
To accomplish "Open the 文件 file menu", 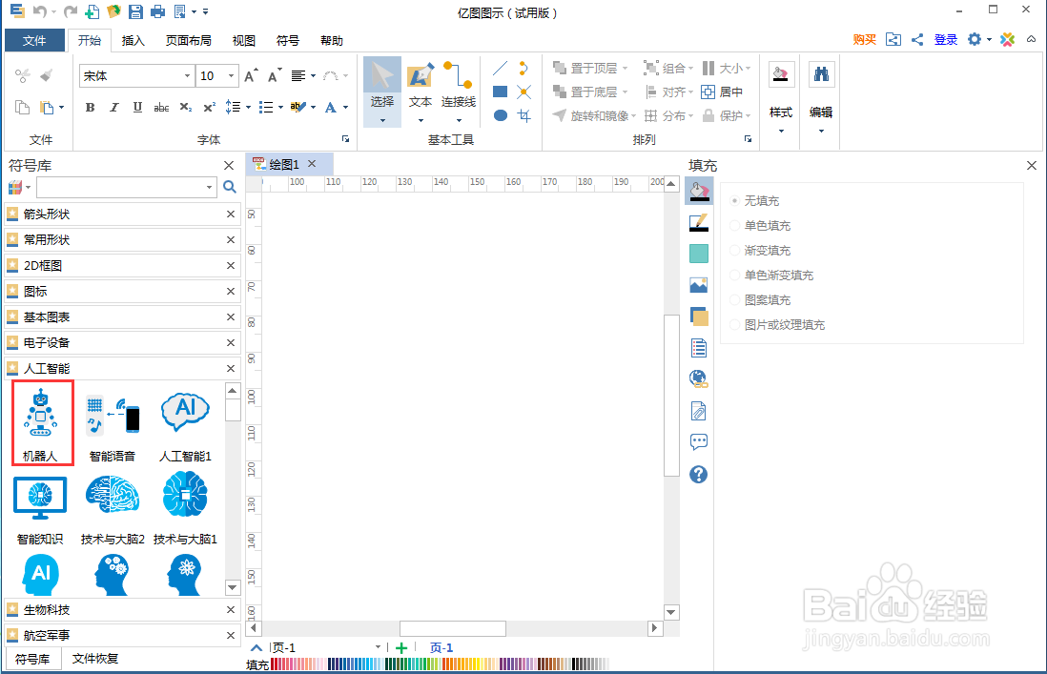I will point(34,41).
